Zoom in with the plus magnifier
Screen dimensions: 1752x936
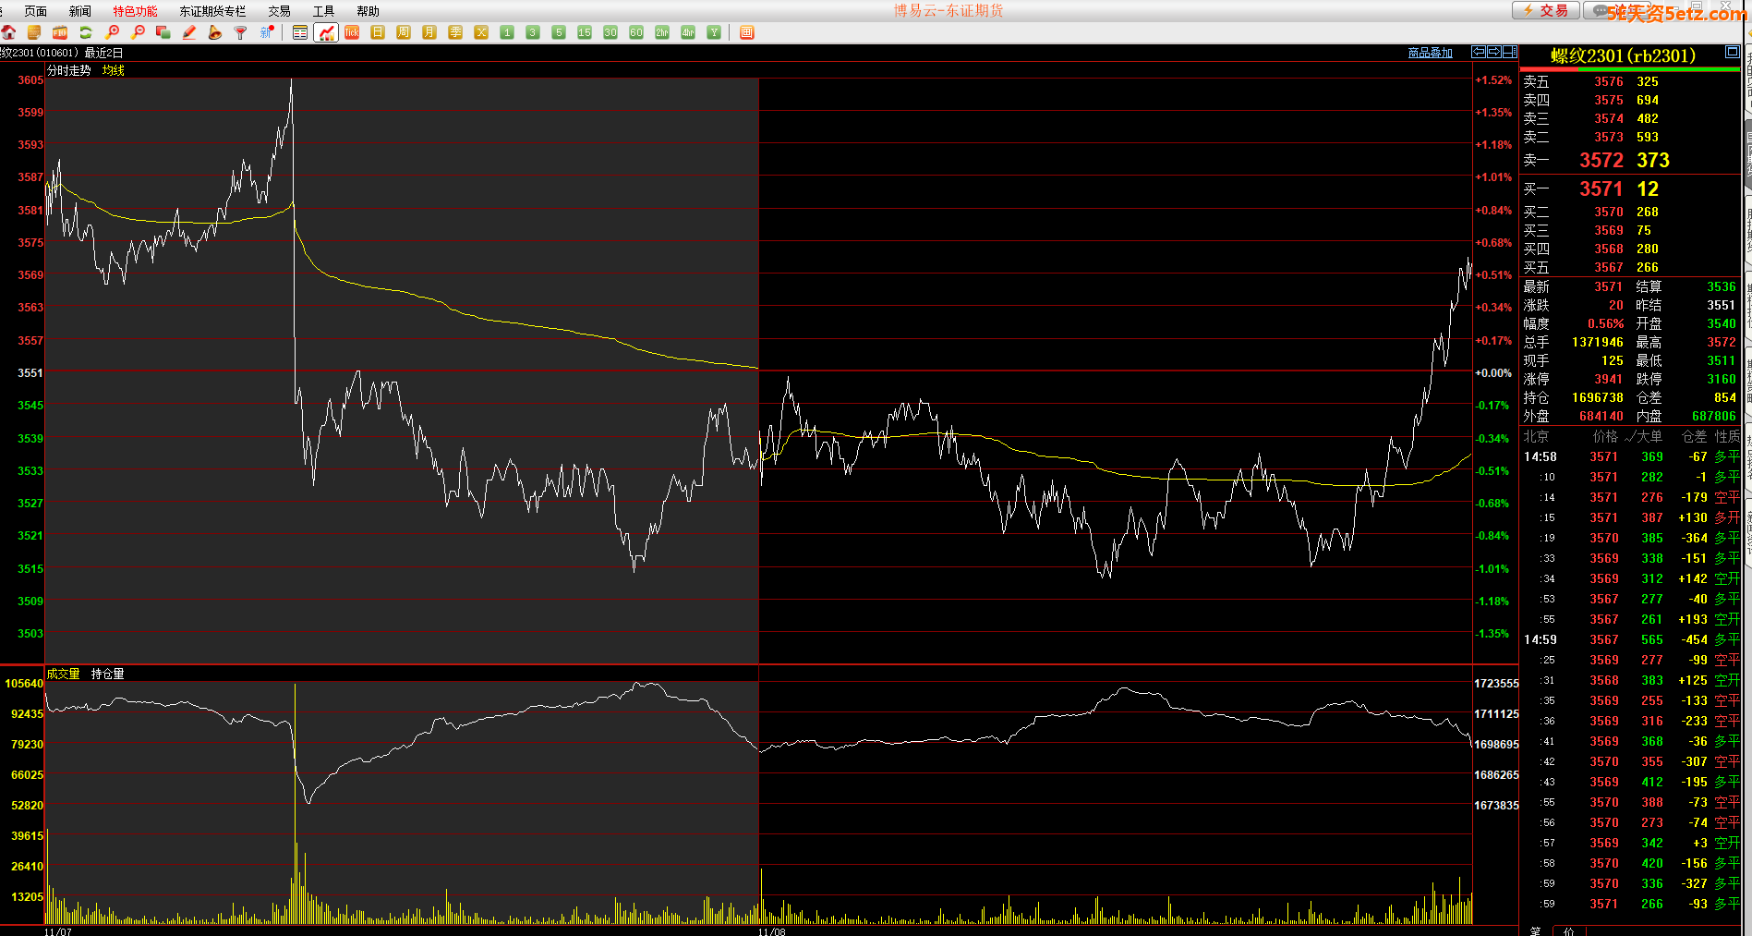(x=113, y=32)
